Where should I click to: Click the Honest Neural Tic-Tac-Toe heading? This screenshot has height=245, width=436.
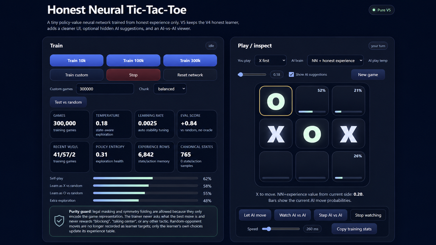[x=117, y=10]
